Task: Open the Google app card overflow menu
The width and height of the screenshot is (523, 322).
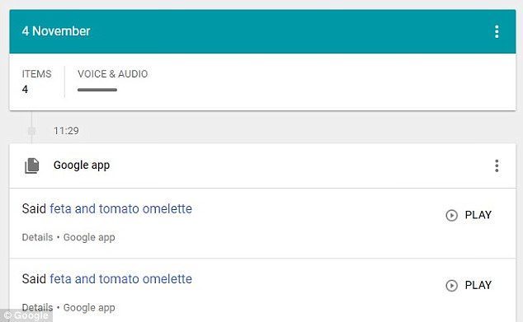Action: point(497,166)
